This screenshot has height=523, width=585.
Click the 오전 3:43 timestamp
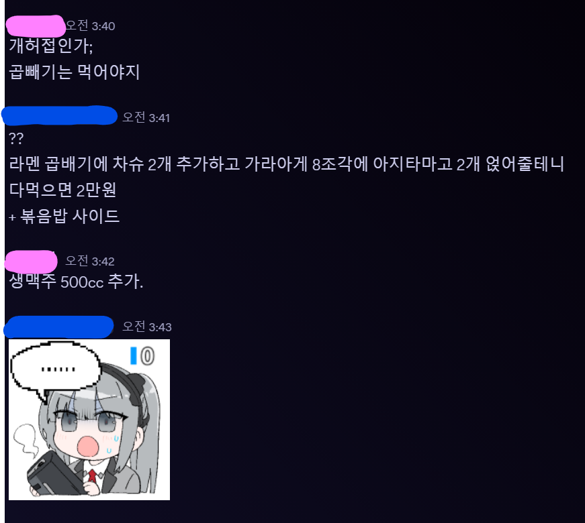tap(147, 327)
